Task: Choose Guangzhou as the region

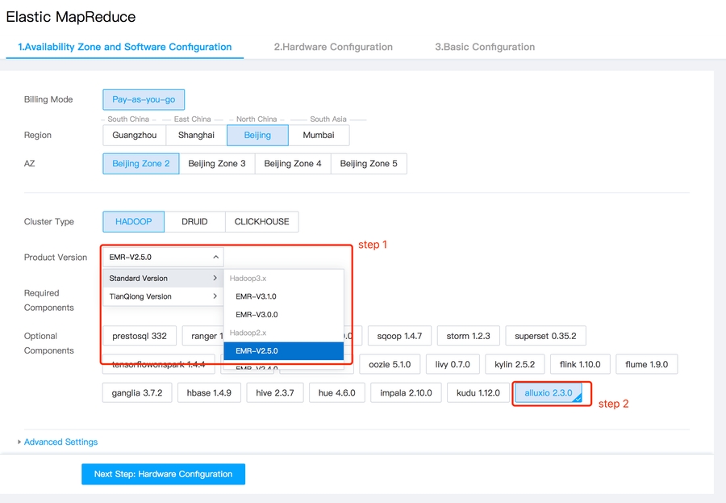Action: pyautogui.click(x=135, y=135)
